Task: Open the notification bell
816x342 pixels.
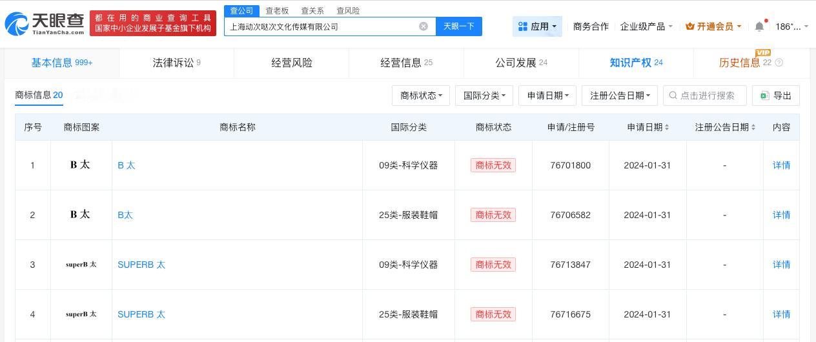Action: (760, 26)
